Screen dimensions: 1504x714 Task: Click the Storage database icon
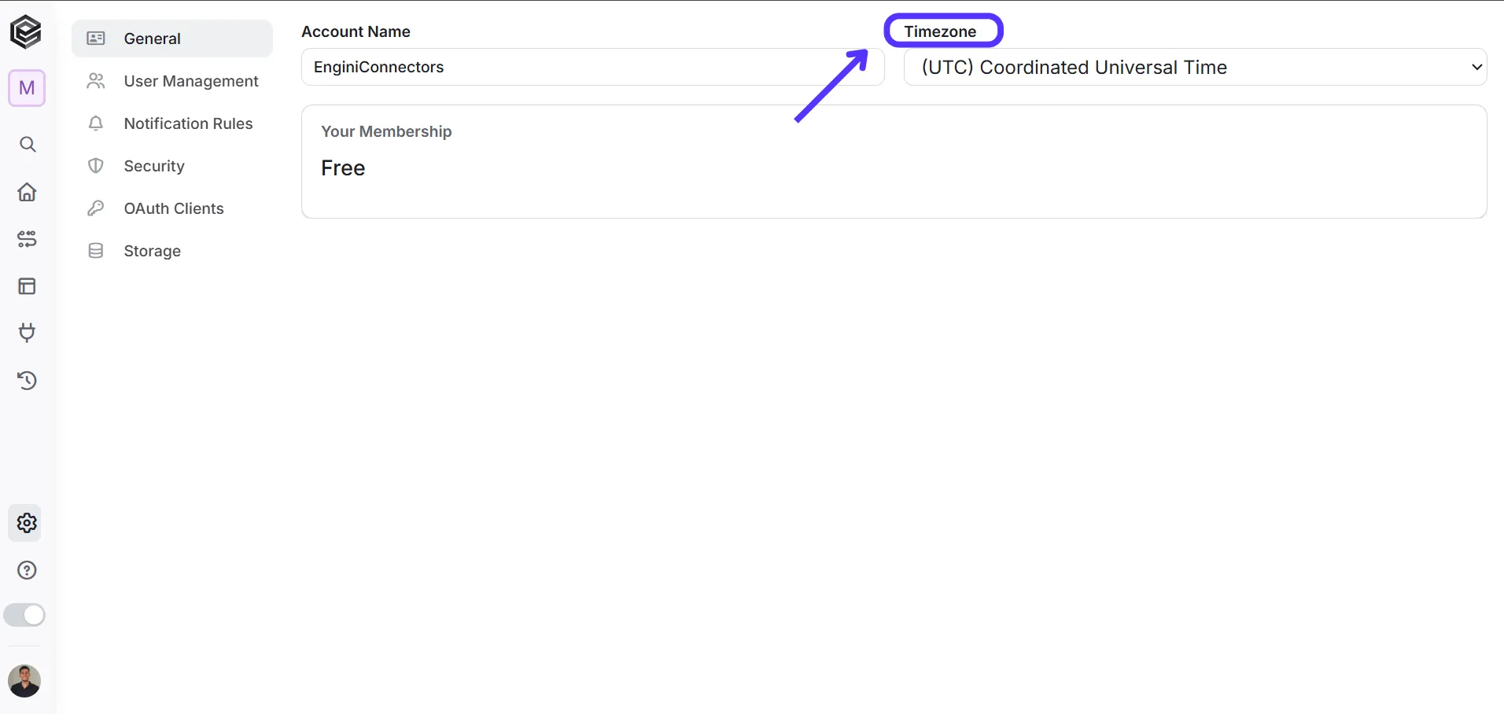[x=96, y=251]
